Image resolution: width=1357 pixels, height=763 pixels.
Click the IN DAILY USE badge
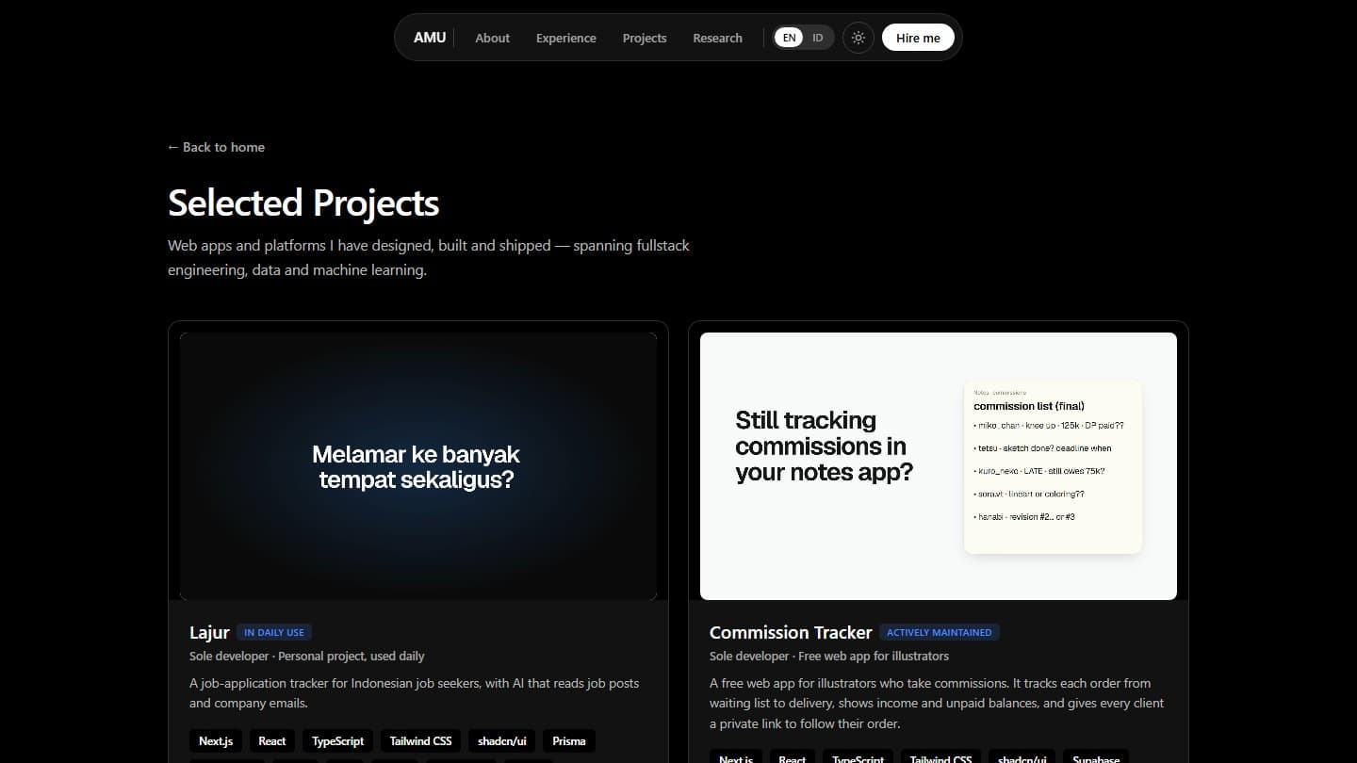[x=274, y=632]
